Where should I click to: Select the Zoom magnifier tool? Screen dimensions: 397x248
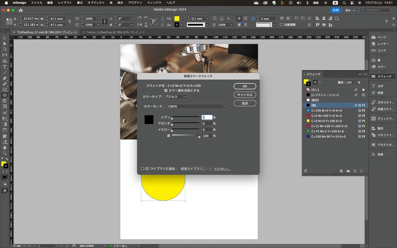[x=5, y=153]
